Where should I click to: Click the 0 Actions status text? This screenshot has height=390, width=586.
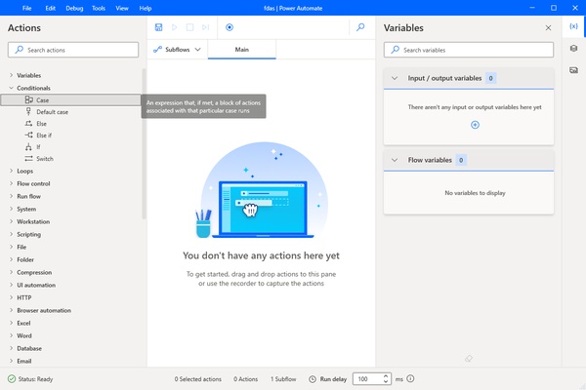click(245, 379)
